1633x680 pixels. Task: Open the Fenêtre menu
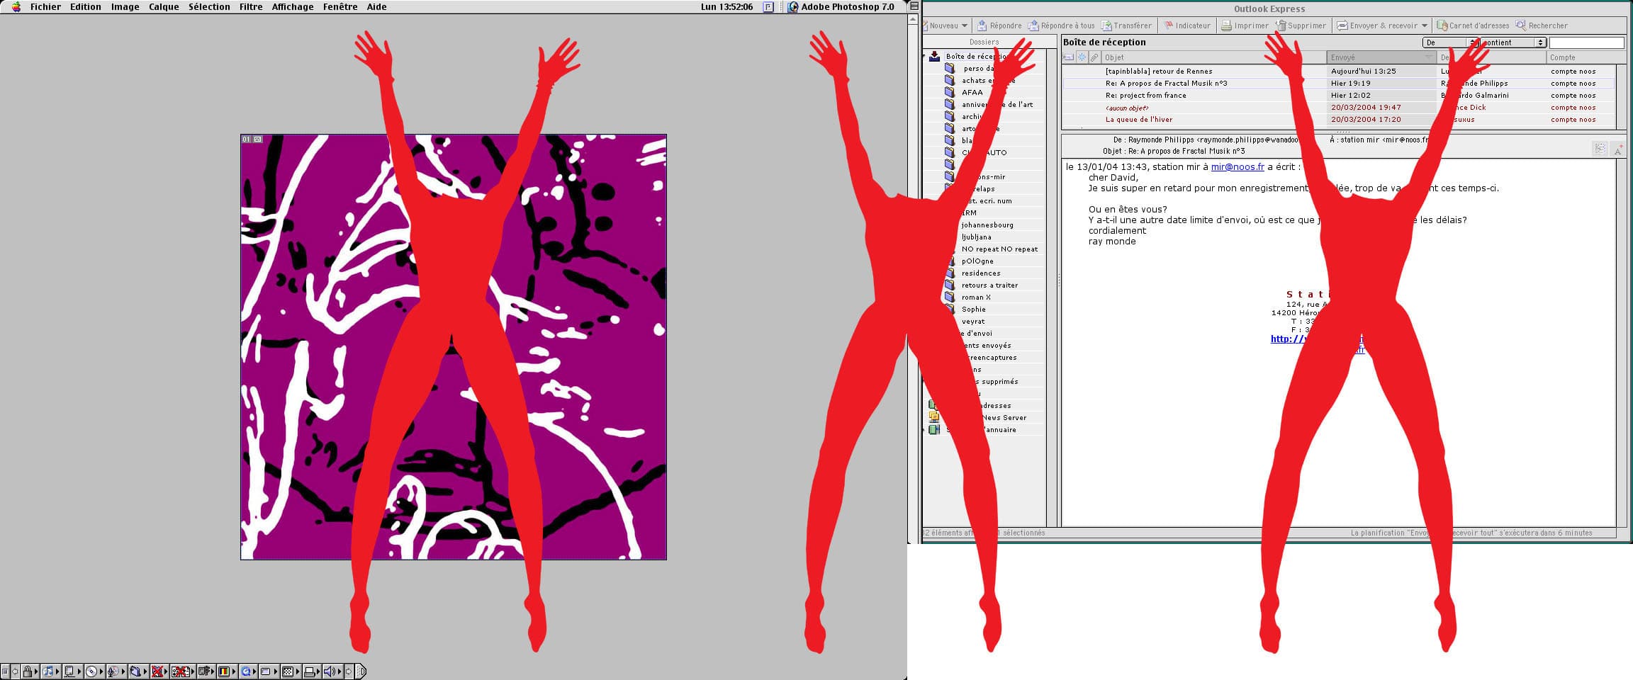pos(340,7)
